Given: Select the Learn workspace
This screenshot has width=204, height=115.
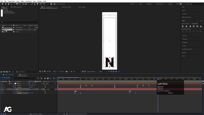Looking at the screenshot, I should pos(140,4).
